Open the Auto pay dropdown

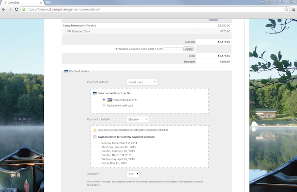[x=133, y=174]
